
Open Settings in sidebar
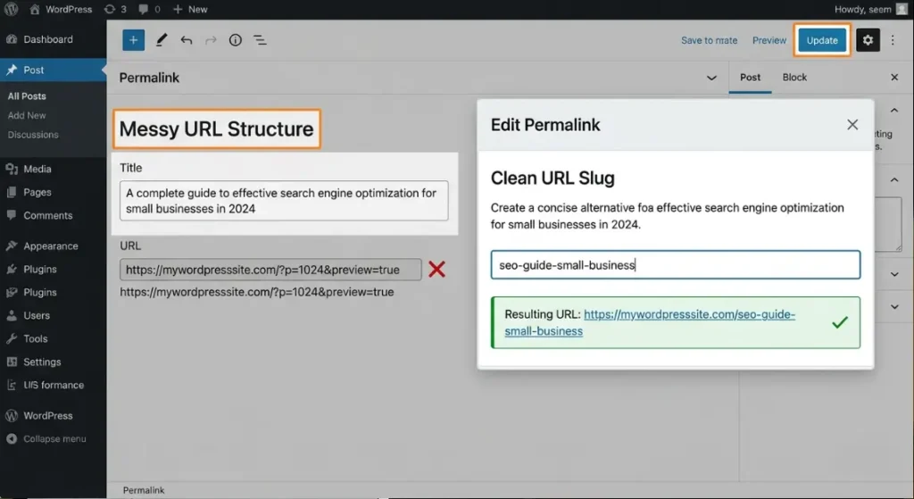pos(42,362)
